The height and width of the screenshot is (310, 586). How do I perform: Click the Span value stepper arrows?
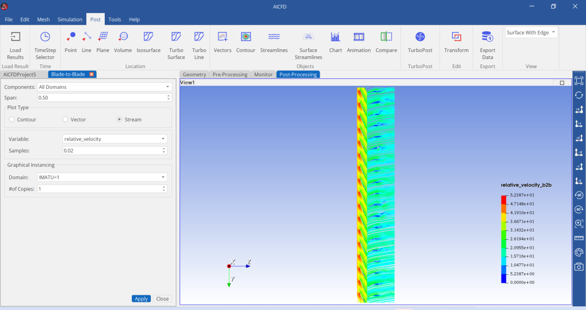169,97
